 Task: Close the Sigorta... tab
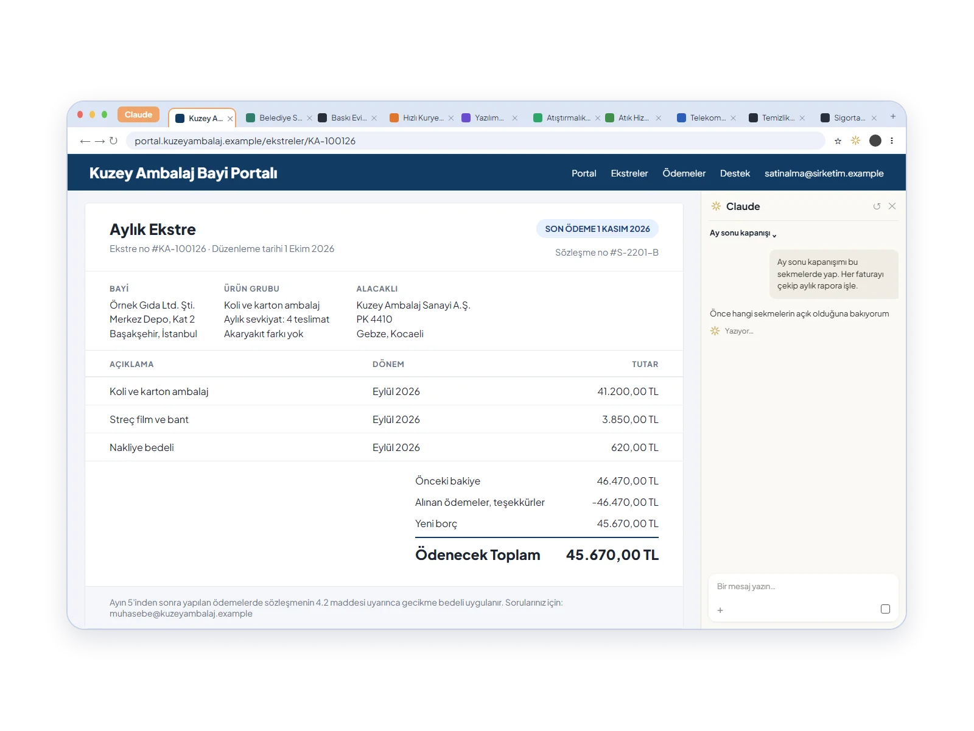tap(874, 118)
